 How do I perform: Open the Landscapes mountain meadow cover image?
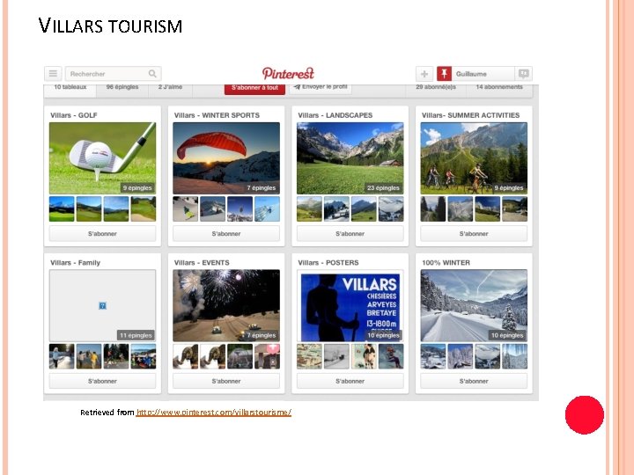pyautogui.click(x=350, y=158)
